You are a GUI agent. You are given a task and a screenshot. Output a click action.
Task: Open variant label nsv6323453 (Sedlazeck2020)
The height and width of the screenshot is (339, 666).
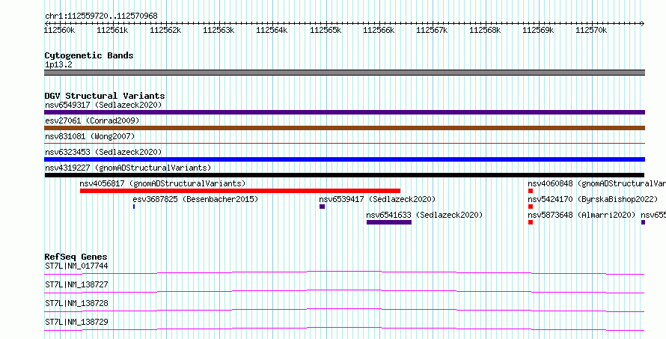[x=103, y=152]
